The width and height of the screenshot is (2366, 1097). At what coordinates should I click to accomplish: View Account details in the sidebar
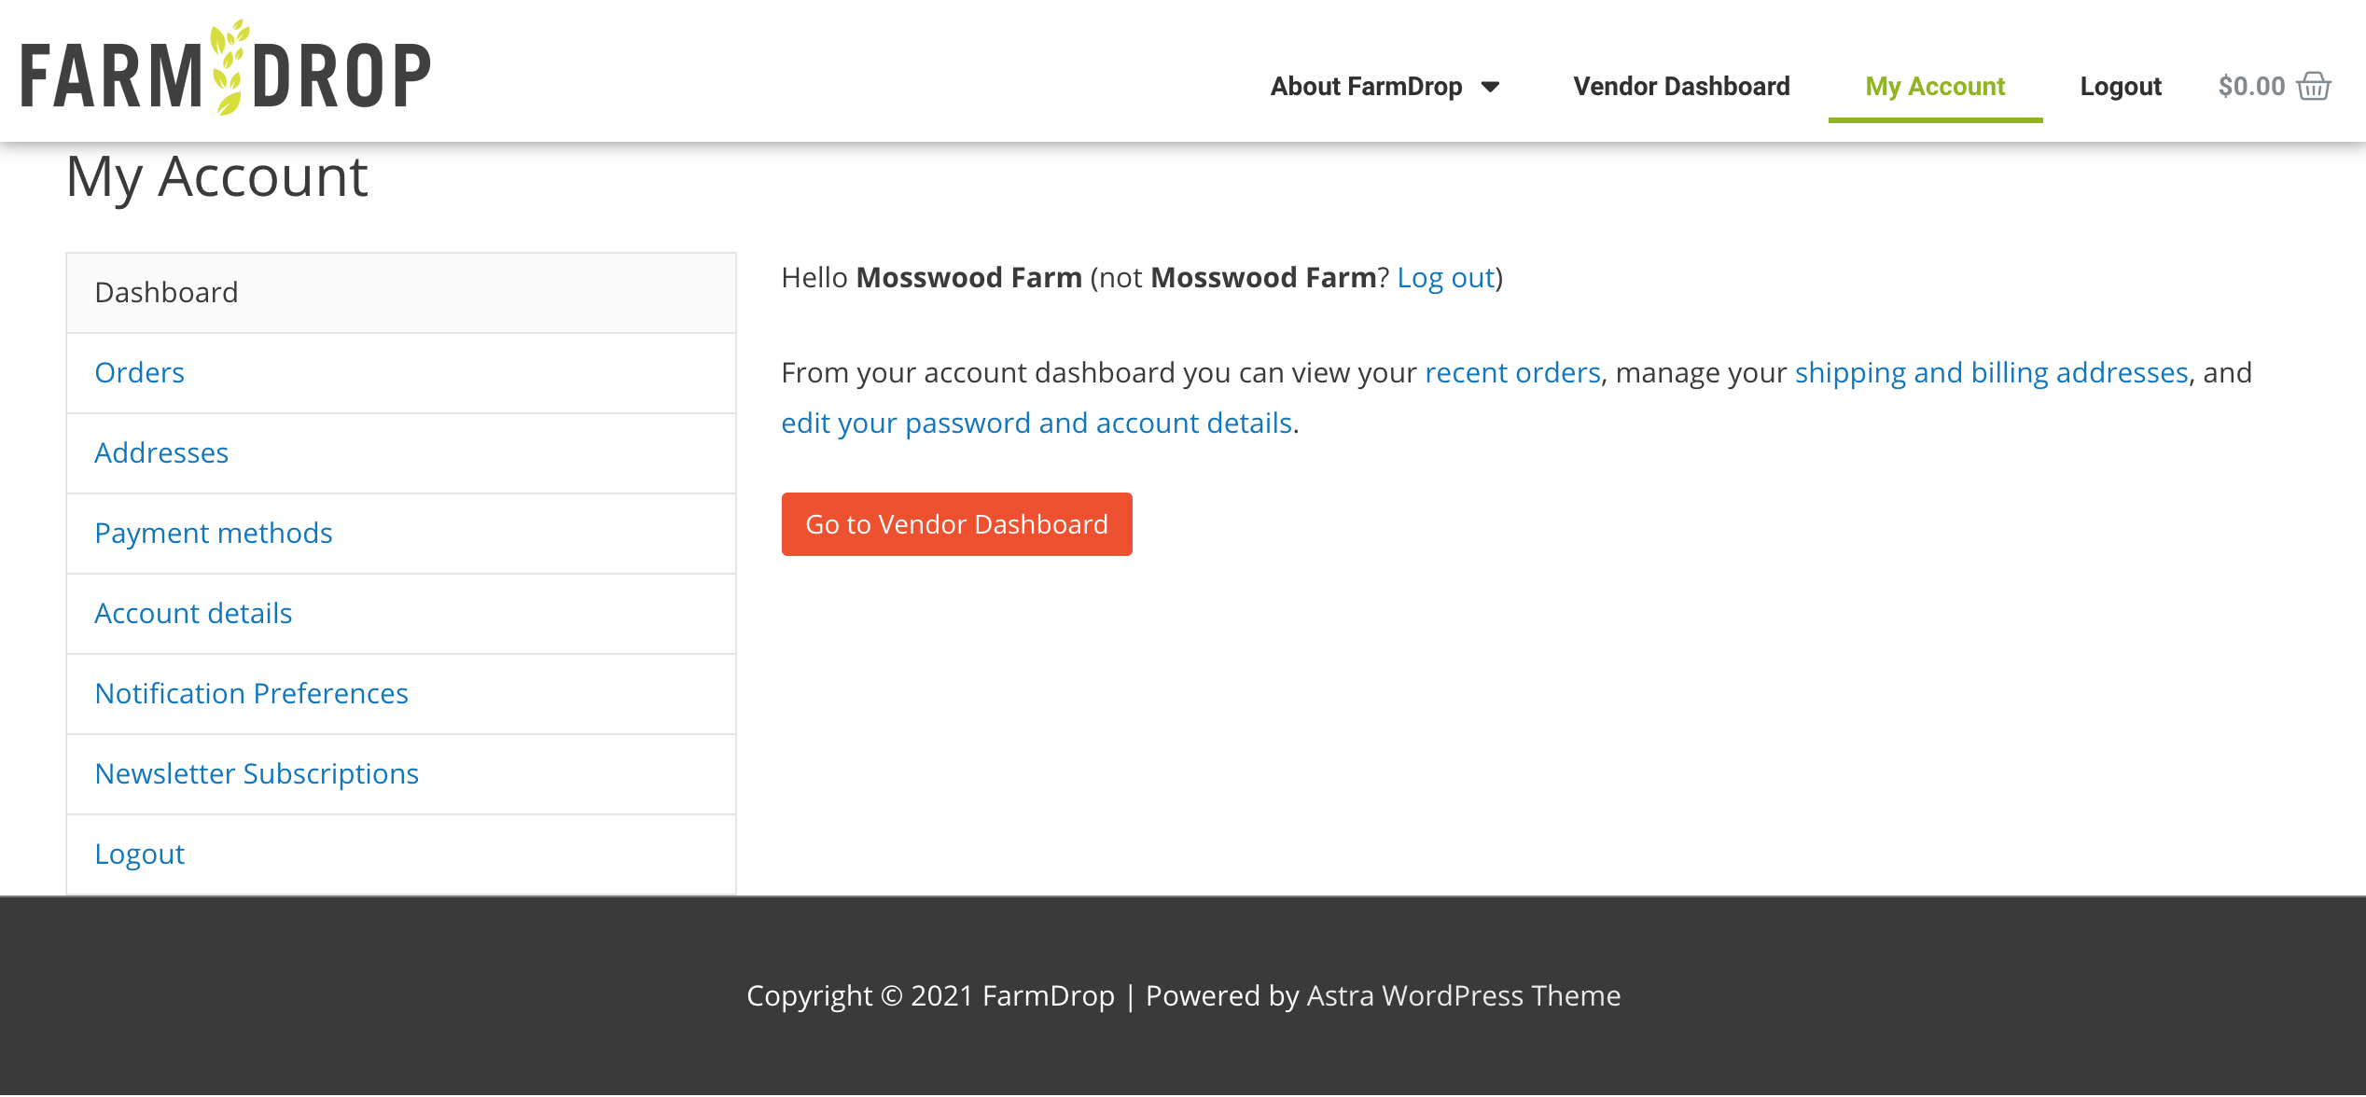193,613
